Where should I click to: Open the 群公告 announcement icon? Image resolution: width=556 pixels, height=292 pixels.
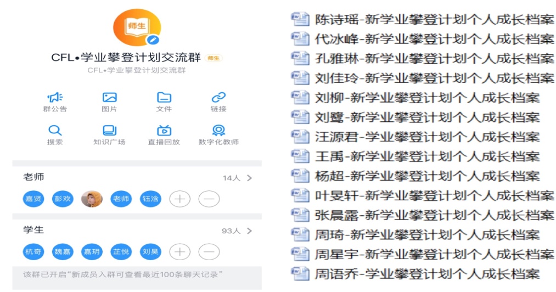pos(55,98)
